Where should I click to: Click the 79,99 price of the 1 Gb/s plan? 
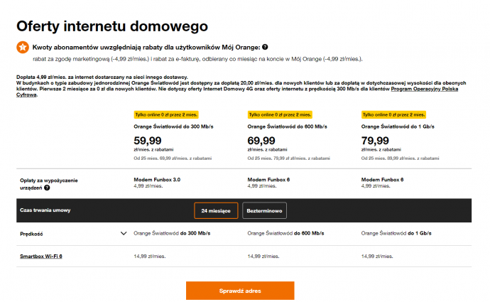pos(375,141)
